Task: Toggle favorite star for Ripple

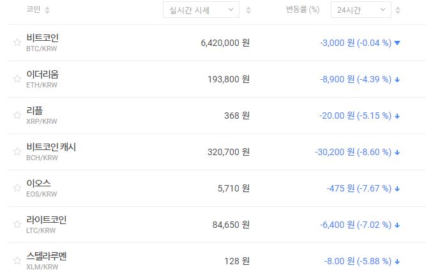Action: point(17,116)
